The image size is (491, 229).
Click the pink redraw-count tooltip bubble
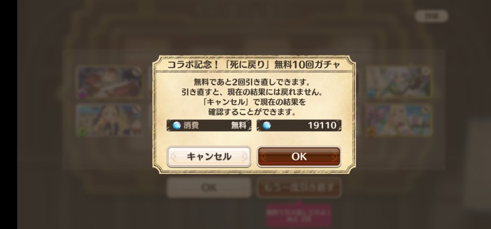pos(299,215)
